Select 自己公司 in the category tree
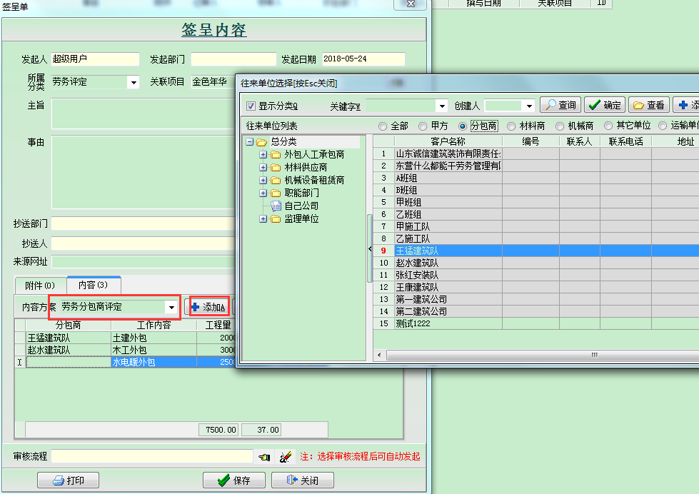 pos(301,206)
